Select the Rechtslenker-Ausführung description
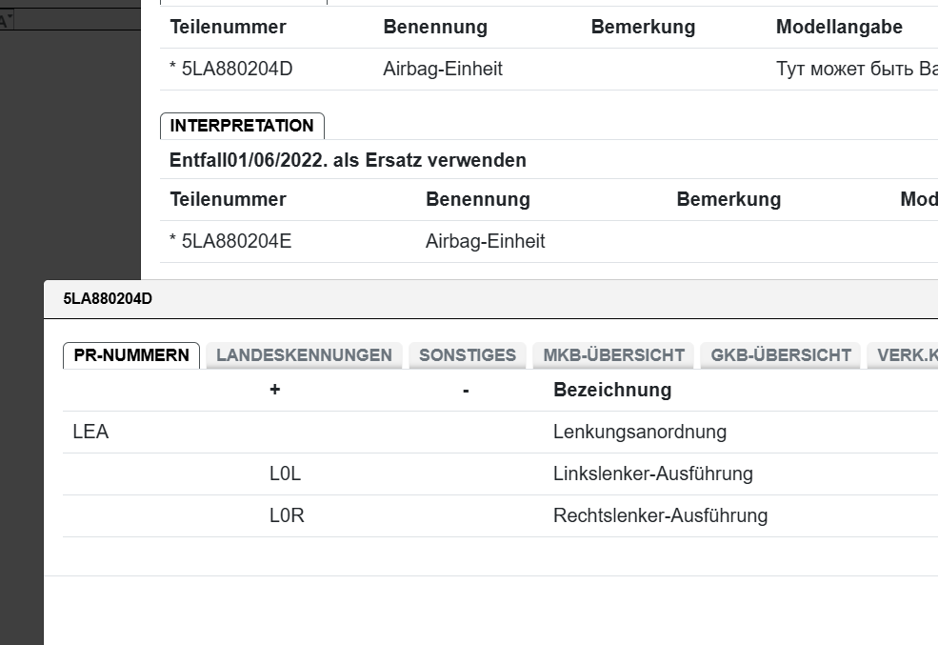 [660, 515]
